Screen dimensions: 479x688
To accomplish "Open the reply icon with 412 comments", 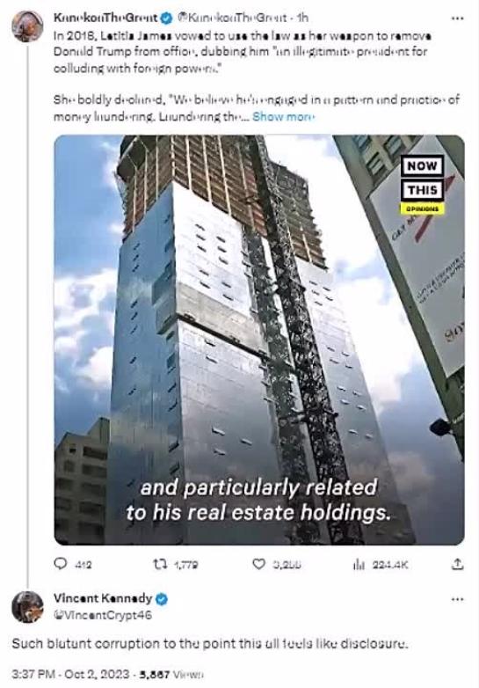I will 60,563.
